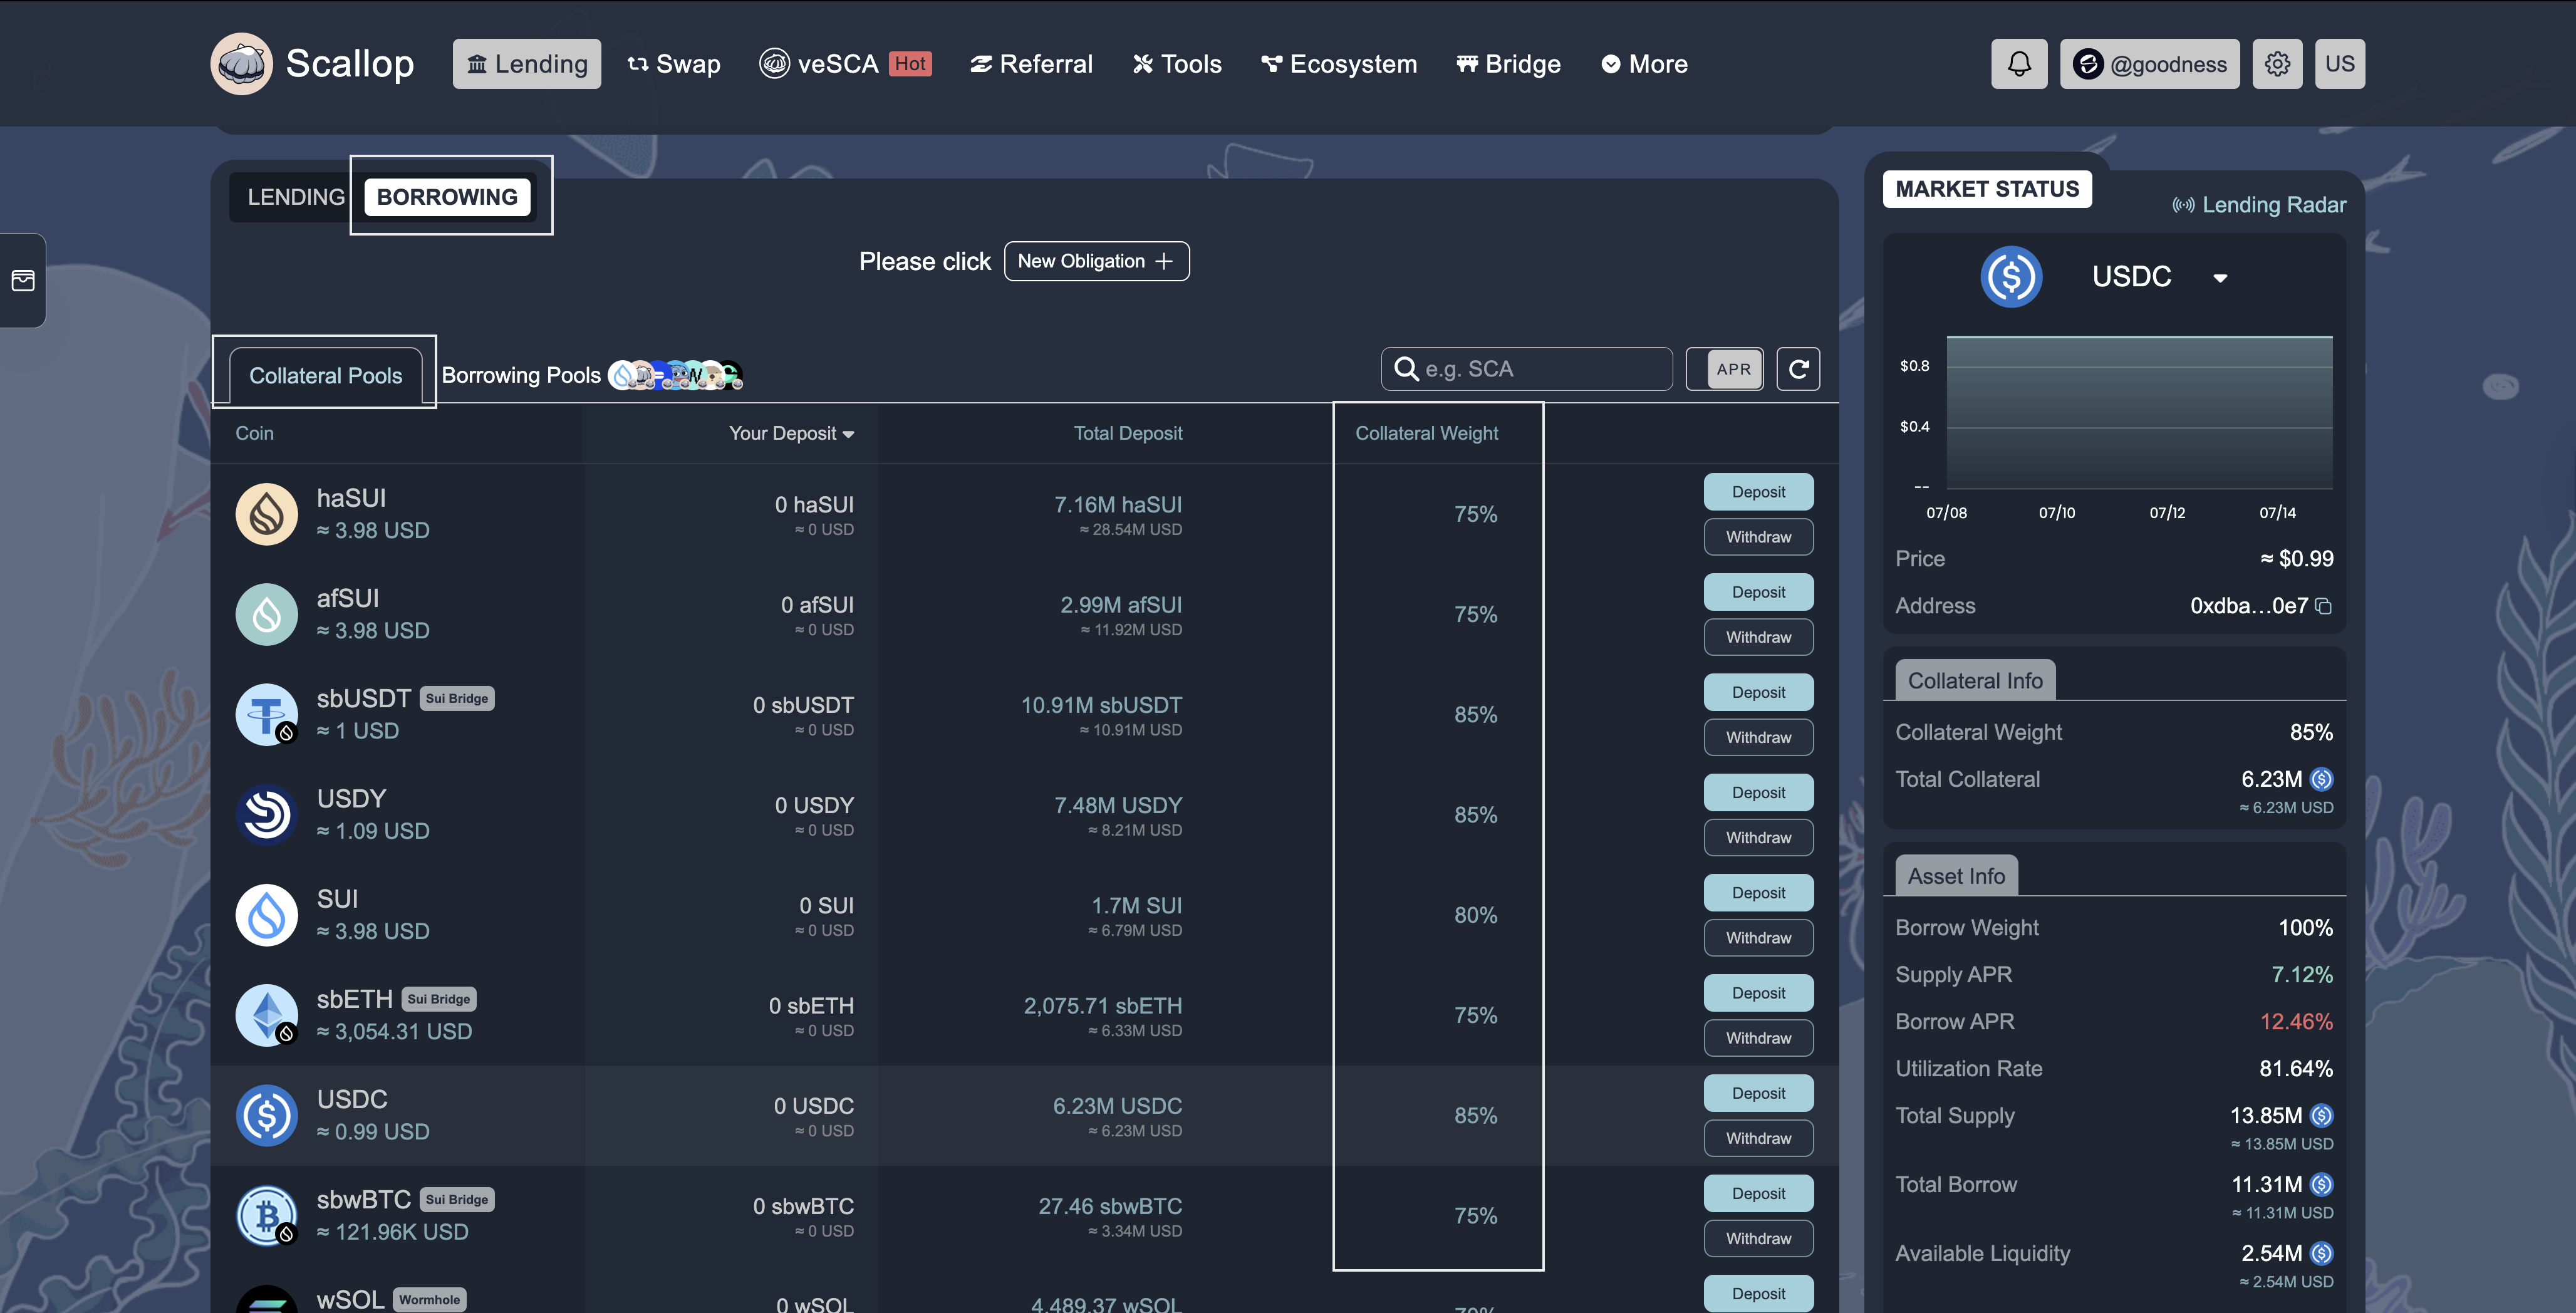This screenshot has width=2576, height=1313.
Task: Click Deposit for wSOL
Action: [1758, 1293]
